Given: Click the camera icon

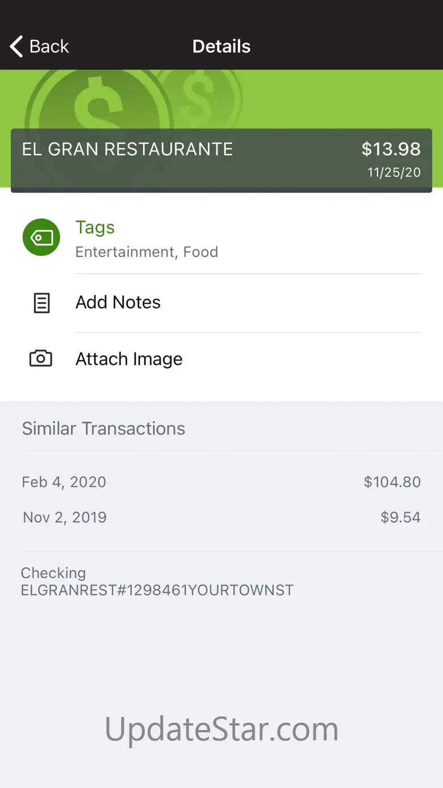Looking at the screenshot, I should 41,358.
